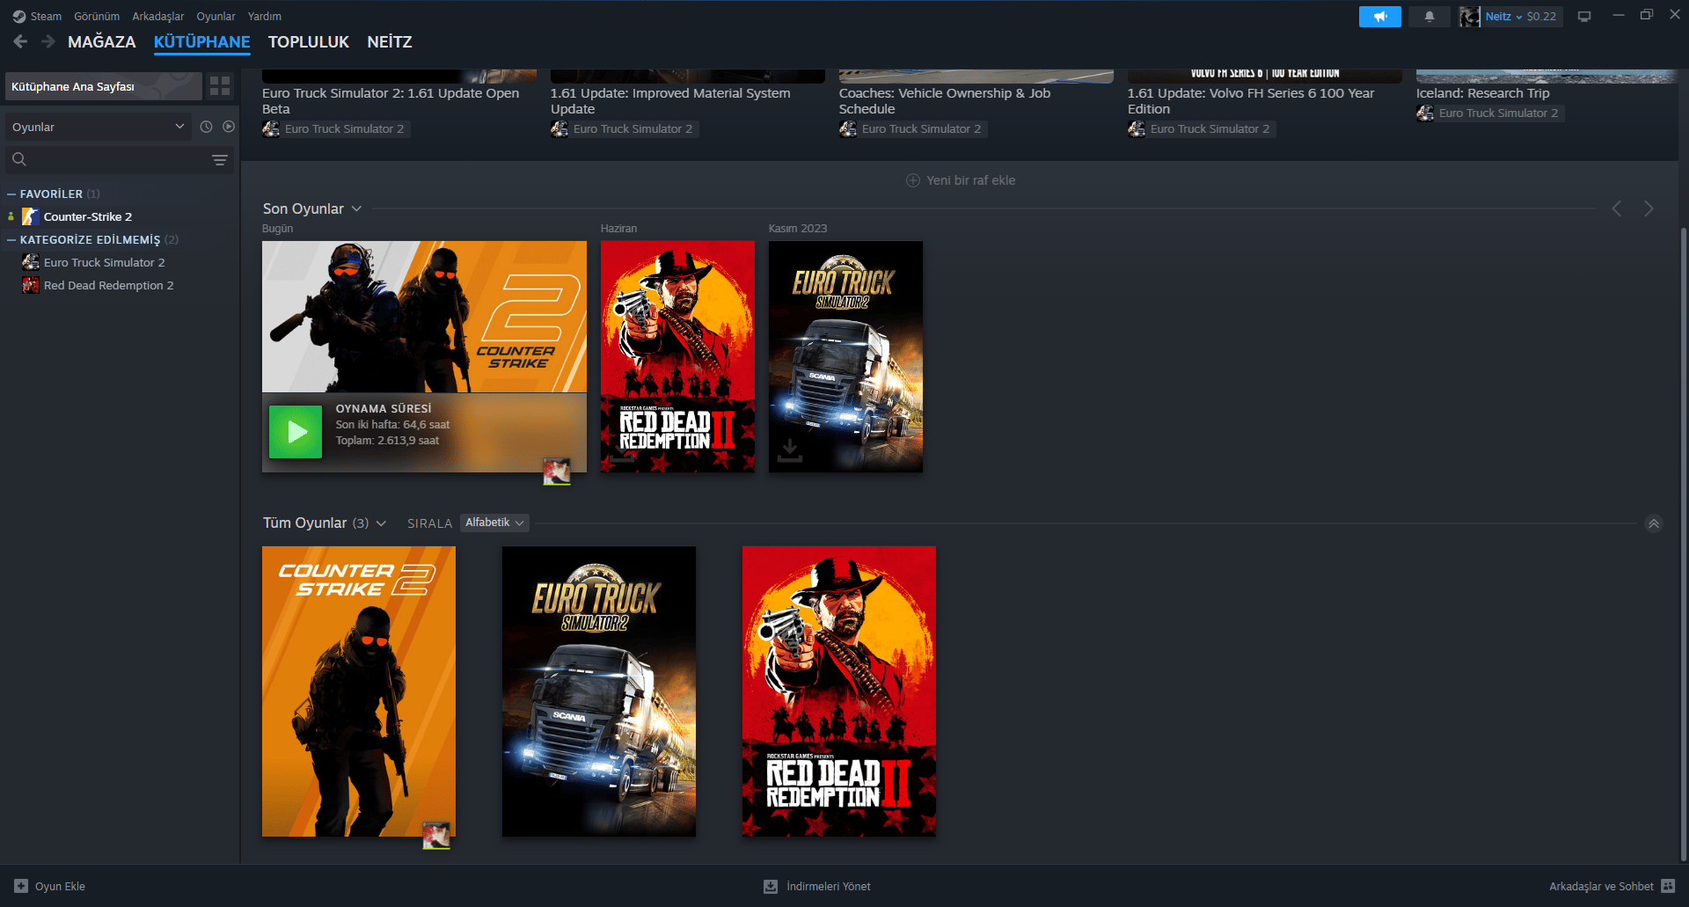Open Euro Truck Simulator 2 cover in Tüm Oyunlar
The image size is (1689, 907).
pyautogui.click(x=599, y=691)
